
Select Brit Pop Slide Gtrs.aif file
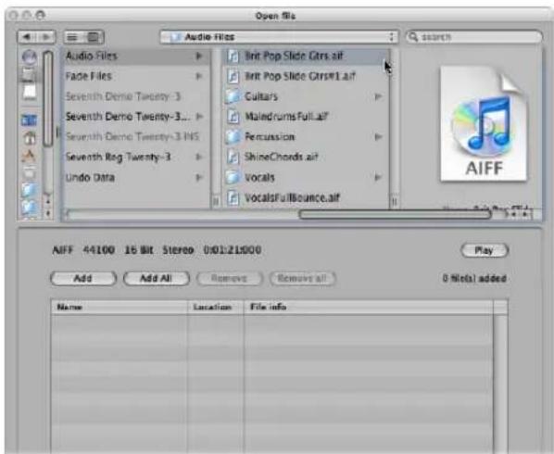[x=306, y=56]
